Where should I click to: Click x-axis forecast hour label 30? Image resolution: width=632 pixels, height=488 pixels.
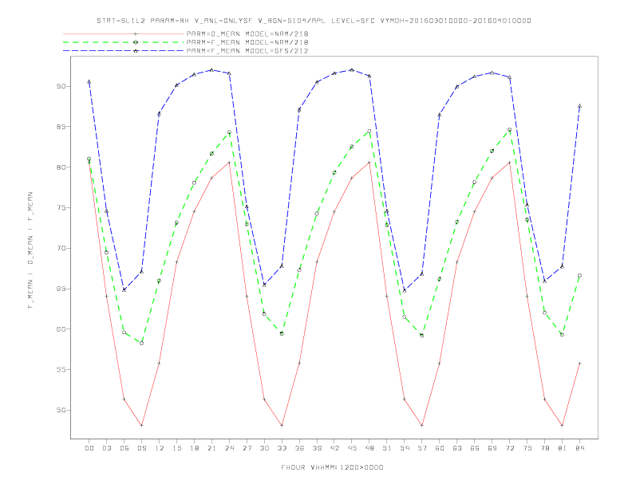click(264, 448)
